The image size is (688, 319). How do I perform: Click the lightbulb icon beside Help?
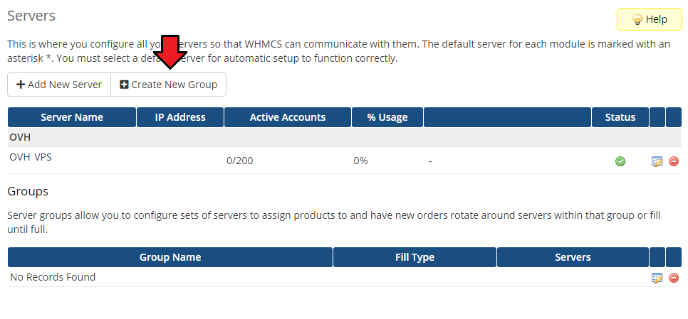[x=637, y=19]
